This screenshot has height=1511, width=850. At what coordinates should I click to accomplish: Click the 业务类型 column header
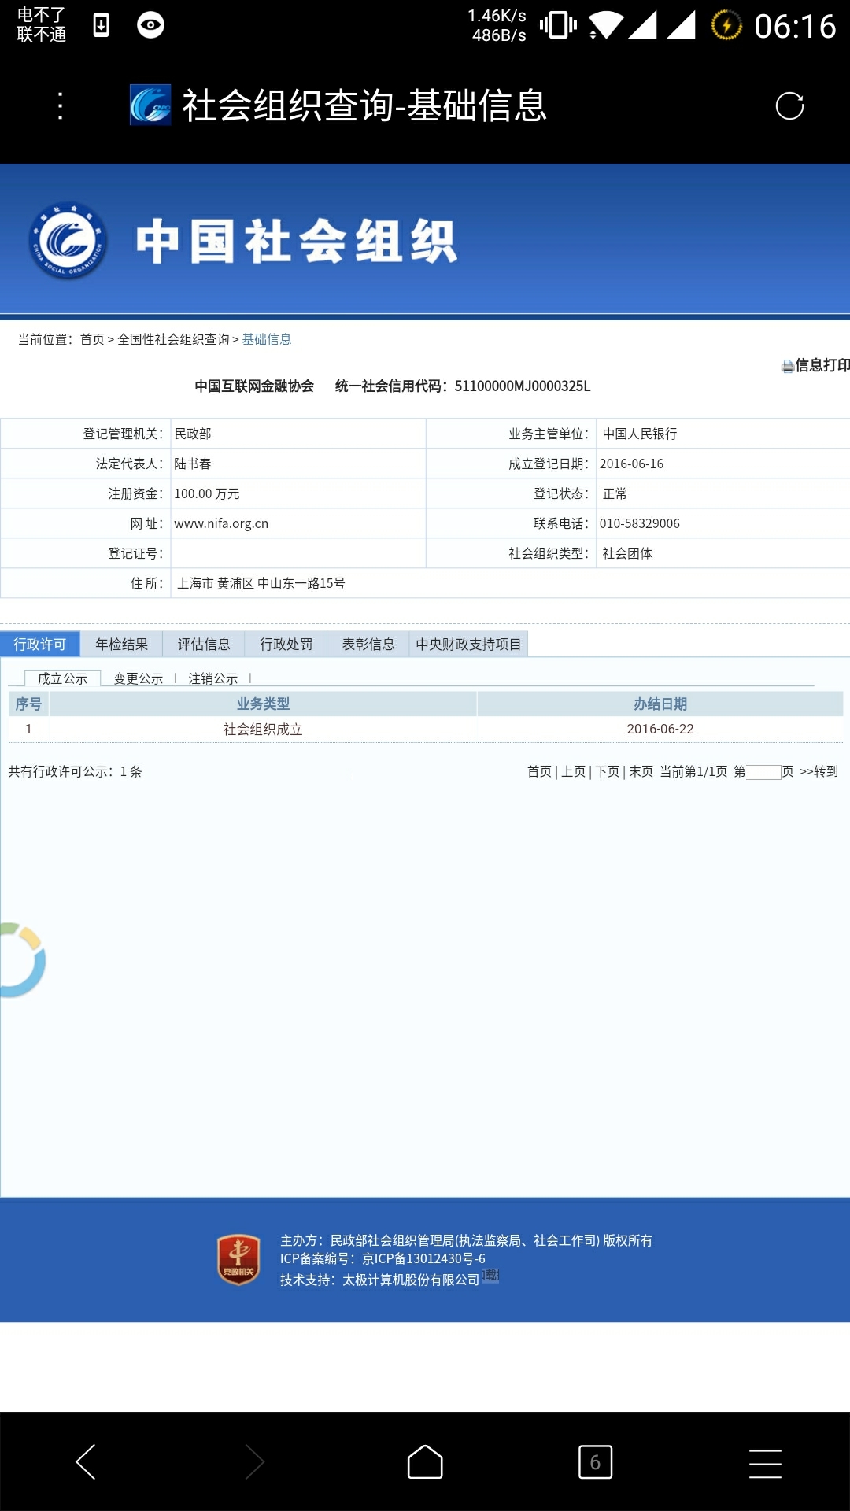tap(263, 704)
